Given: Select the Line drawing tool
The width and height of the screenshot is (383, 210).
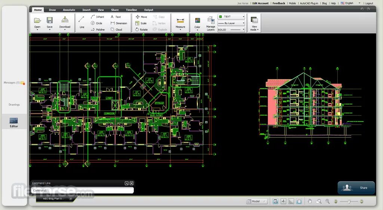Looking at the screenshot, I should [82, 23].
